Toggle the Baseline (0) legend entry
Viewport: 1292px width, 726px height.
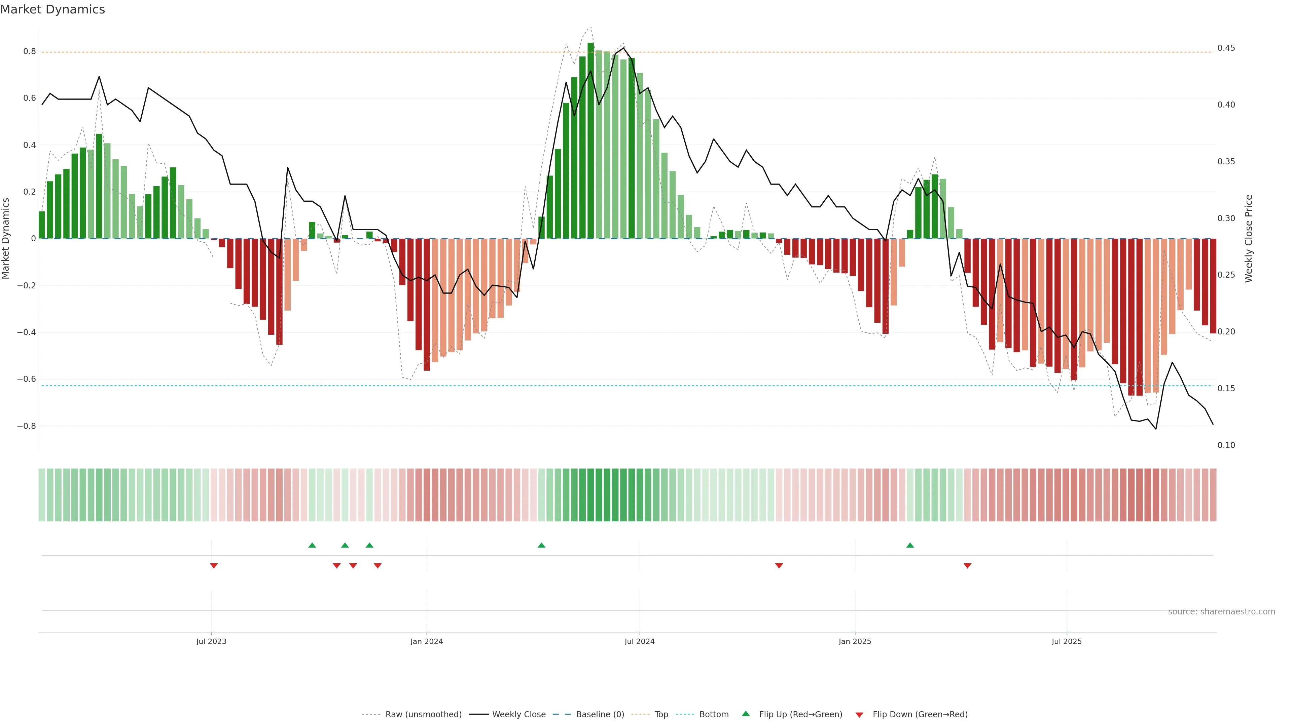click(x=600, y=715)
